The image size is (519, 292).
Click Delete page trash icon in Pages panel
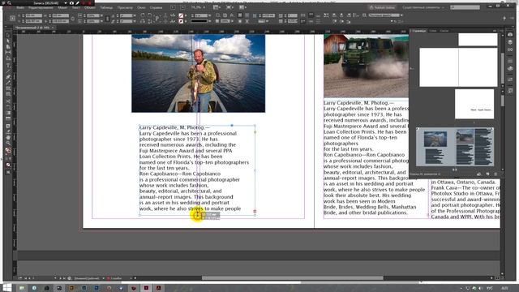pos(495,174)
